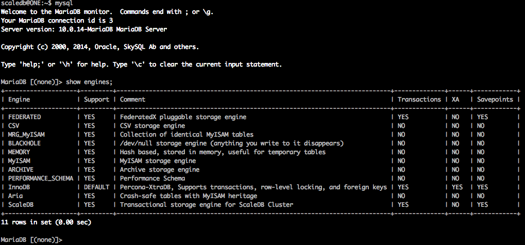Click the XA column header
Image resolution: width=525 pixels, height=245 pixels.
[x=455, y=100]
